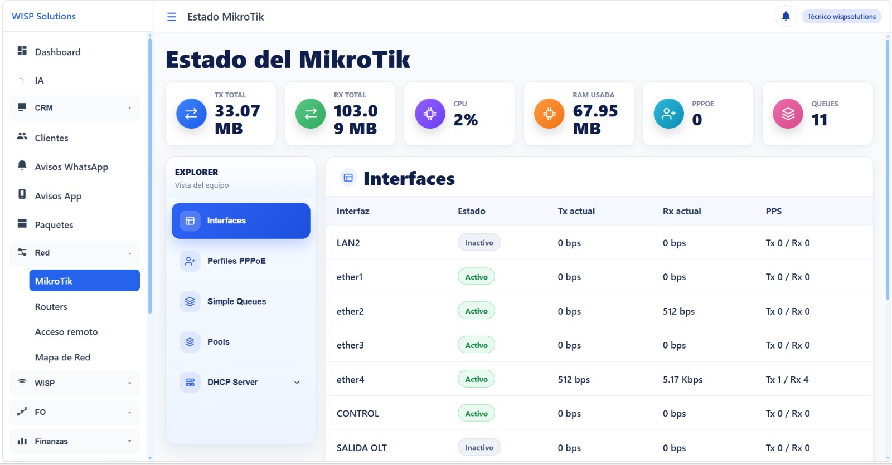The height and width of the screenshot is (465, 892).
Task: Click the orange RAM usada icon
Action: click(x=549, y=114)
